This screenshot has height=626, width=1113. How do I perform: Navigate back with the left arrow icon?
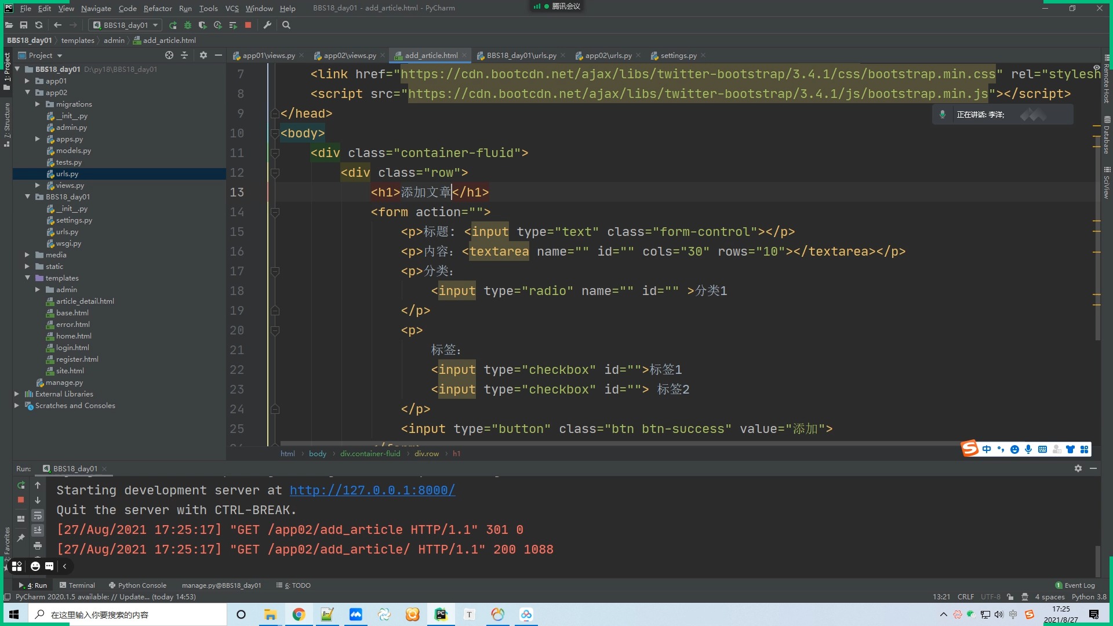pos(57,25)
